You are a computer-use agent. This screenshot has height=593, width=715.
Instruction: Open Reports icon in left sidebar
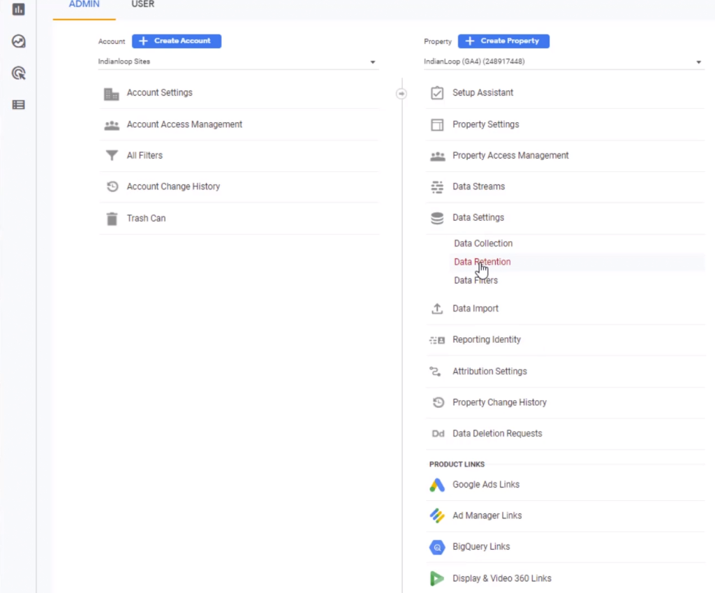coord(19,10)
